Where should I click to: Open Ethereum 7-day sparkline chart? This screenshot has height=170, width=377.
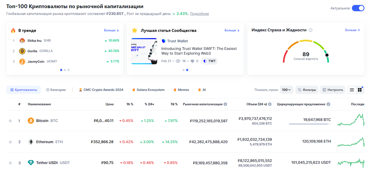(x=351, y=142)
